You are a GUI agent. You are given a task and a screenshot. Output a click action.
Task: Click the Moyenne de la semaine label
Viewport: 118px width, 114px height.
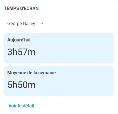31,73
